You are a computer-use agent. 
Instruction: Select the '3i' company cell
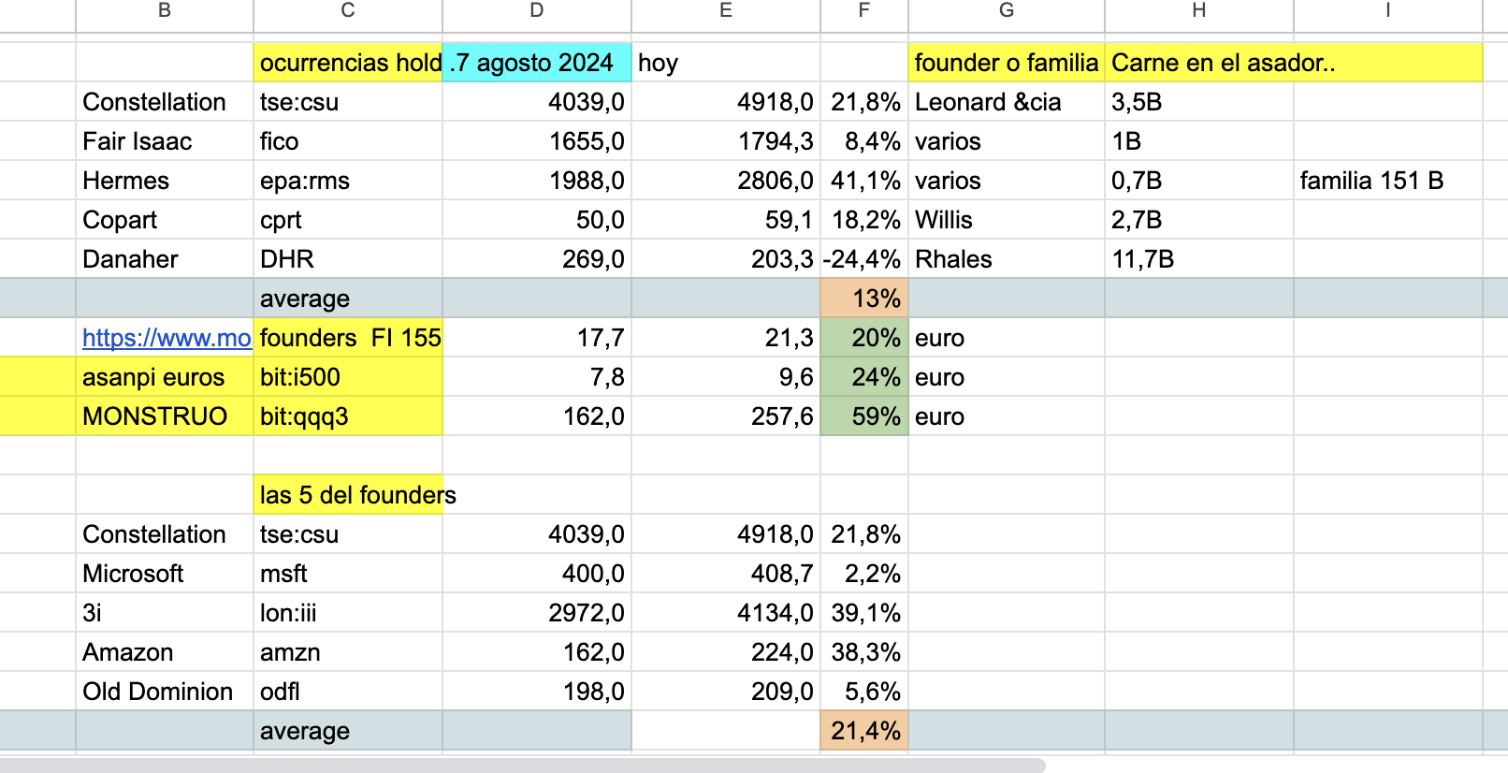(x=165, y=613)
